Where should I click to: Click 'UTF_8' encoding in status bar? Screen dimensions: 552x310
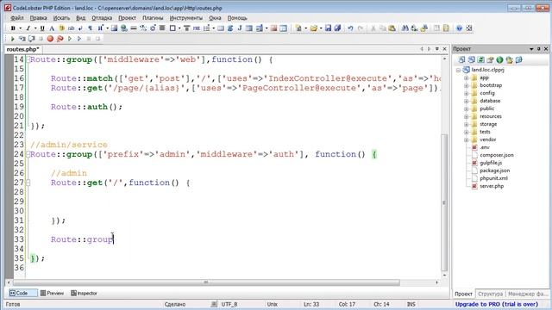tap(229, 304)
